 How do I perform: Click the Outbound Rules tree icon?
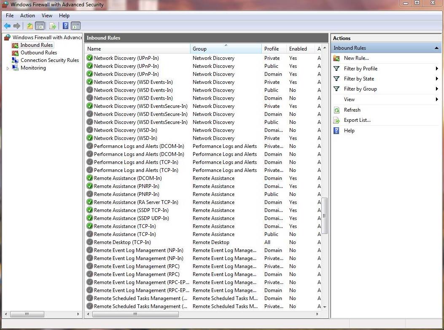(15, 53)
